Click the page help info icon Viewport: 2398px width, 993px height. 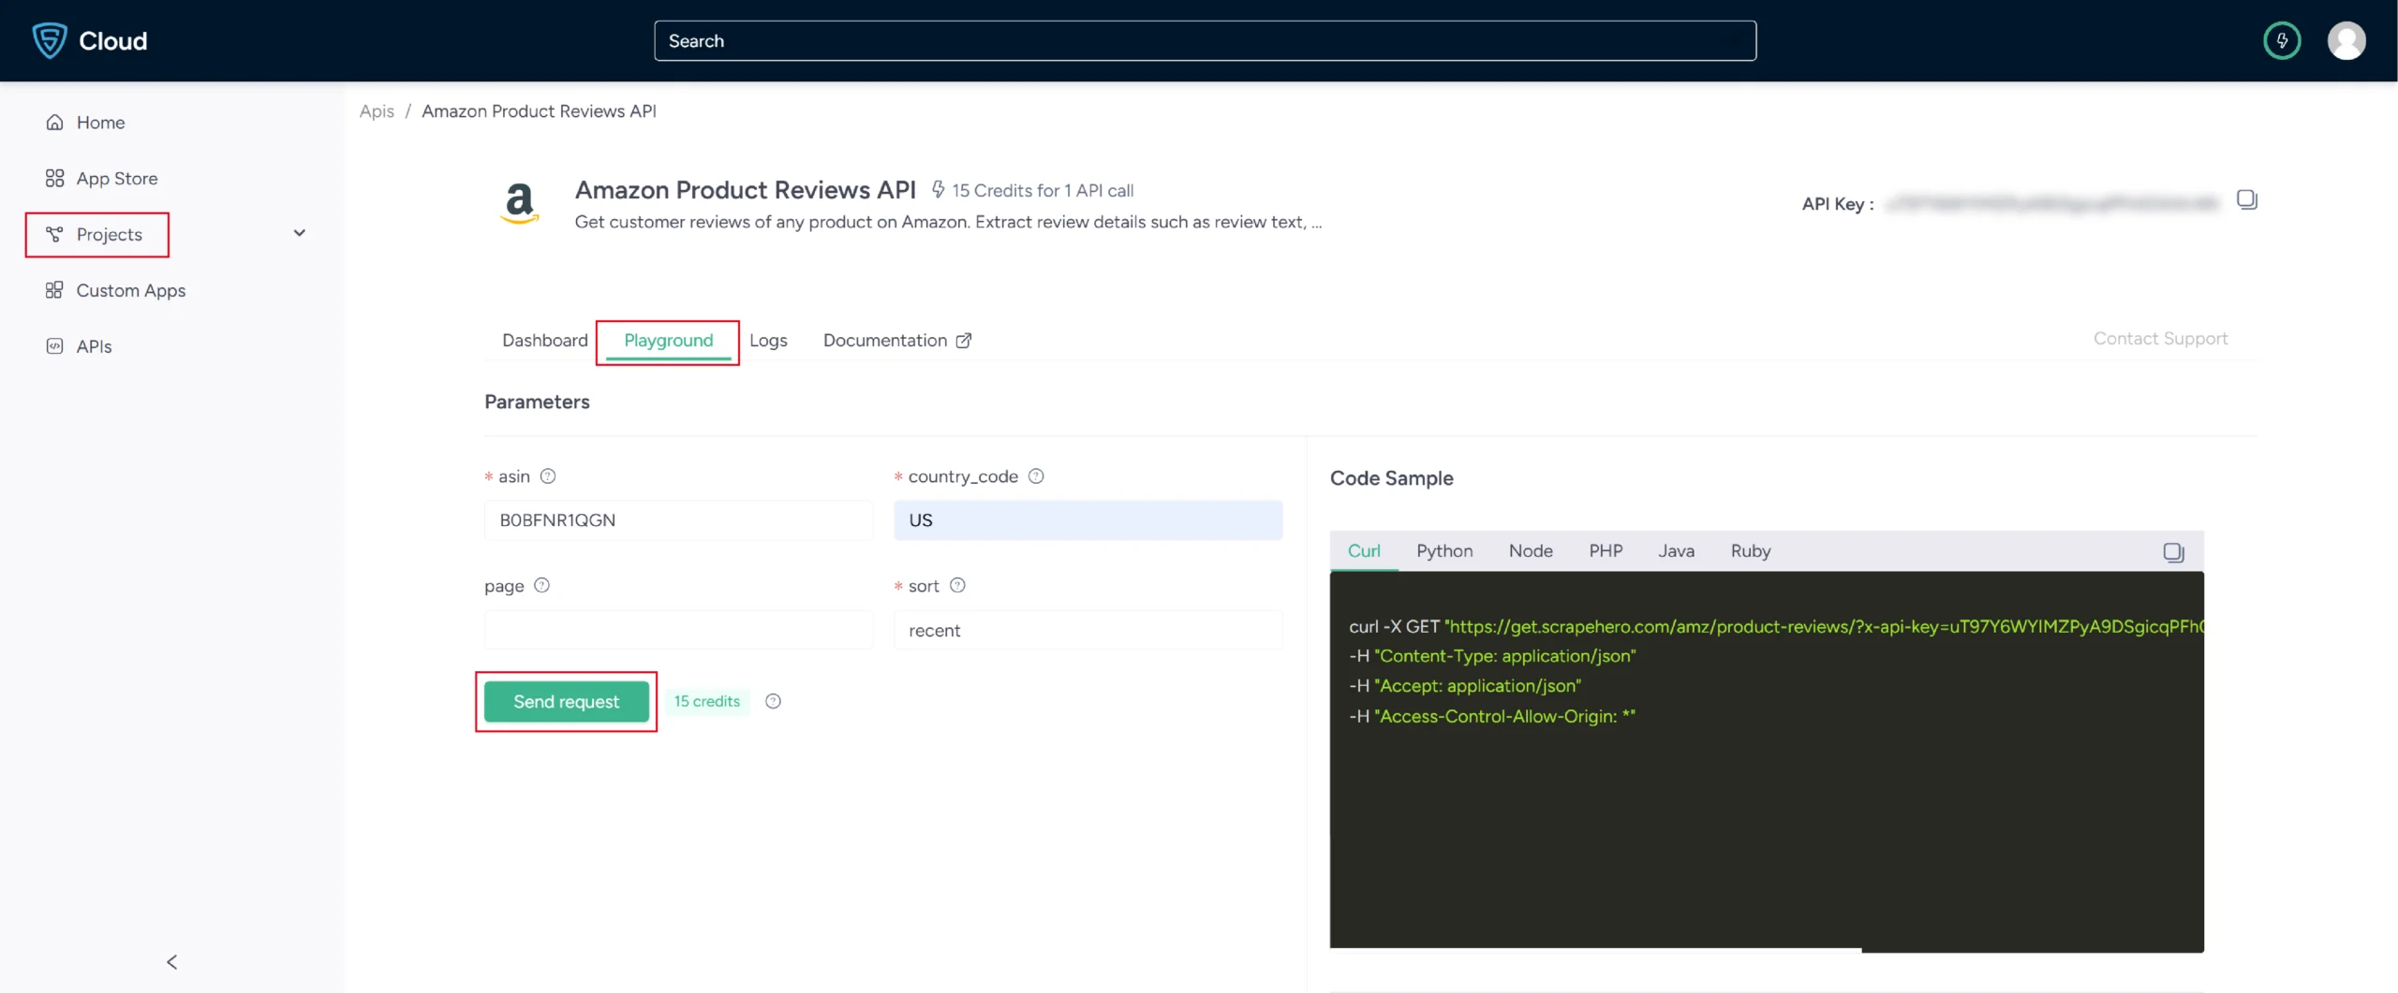(541, 586)
